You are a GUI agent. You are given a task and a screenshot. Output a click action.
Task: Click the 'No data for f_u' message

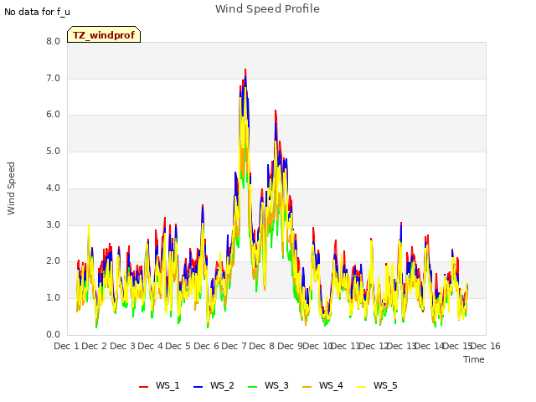point(37,12)
